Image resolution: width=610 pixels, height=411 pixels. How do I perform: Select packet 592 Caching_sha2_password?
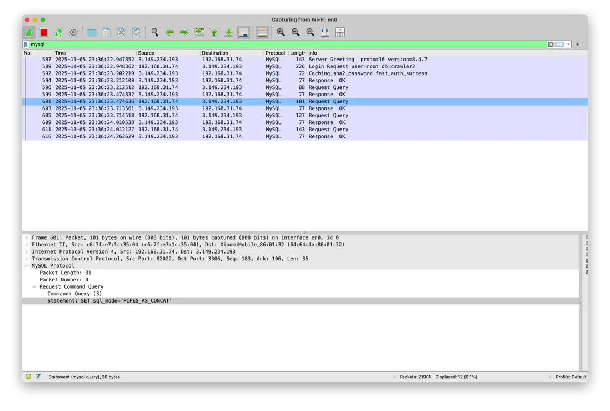(305, 73)
